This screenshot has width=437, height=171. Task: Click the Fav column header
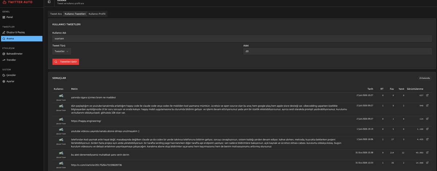pos(392,89)
